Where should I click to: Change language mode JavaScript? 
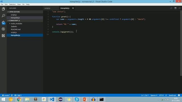coord(172,95)
